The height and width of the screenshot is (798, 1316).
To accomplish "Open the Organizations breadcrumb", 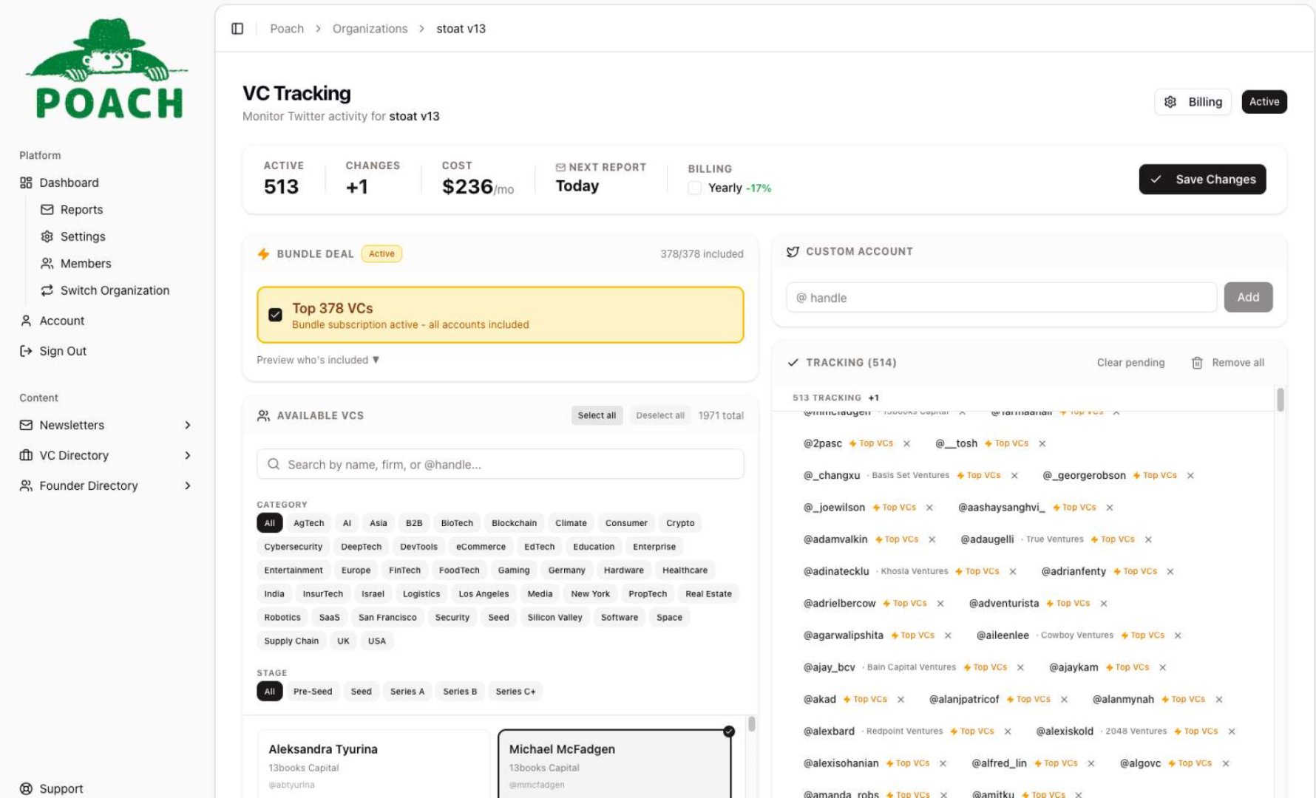I will [x=370, y=28].
